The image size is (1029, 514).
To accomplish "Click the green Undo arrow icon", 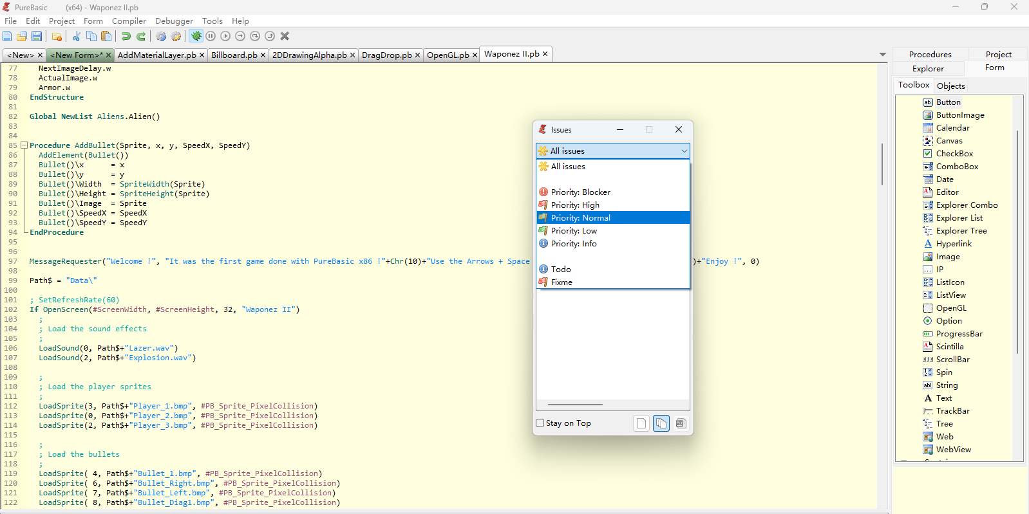I will point(126,37).
